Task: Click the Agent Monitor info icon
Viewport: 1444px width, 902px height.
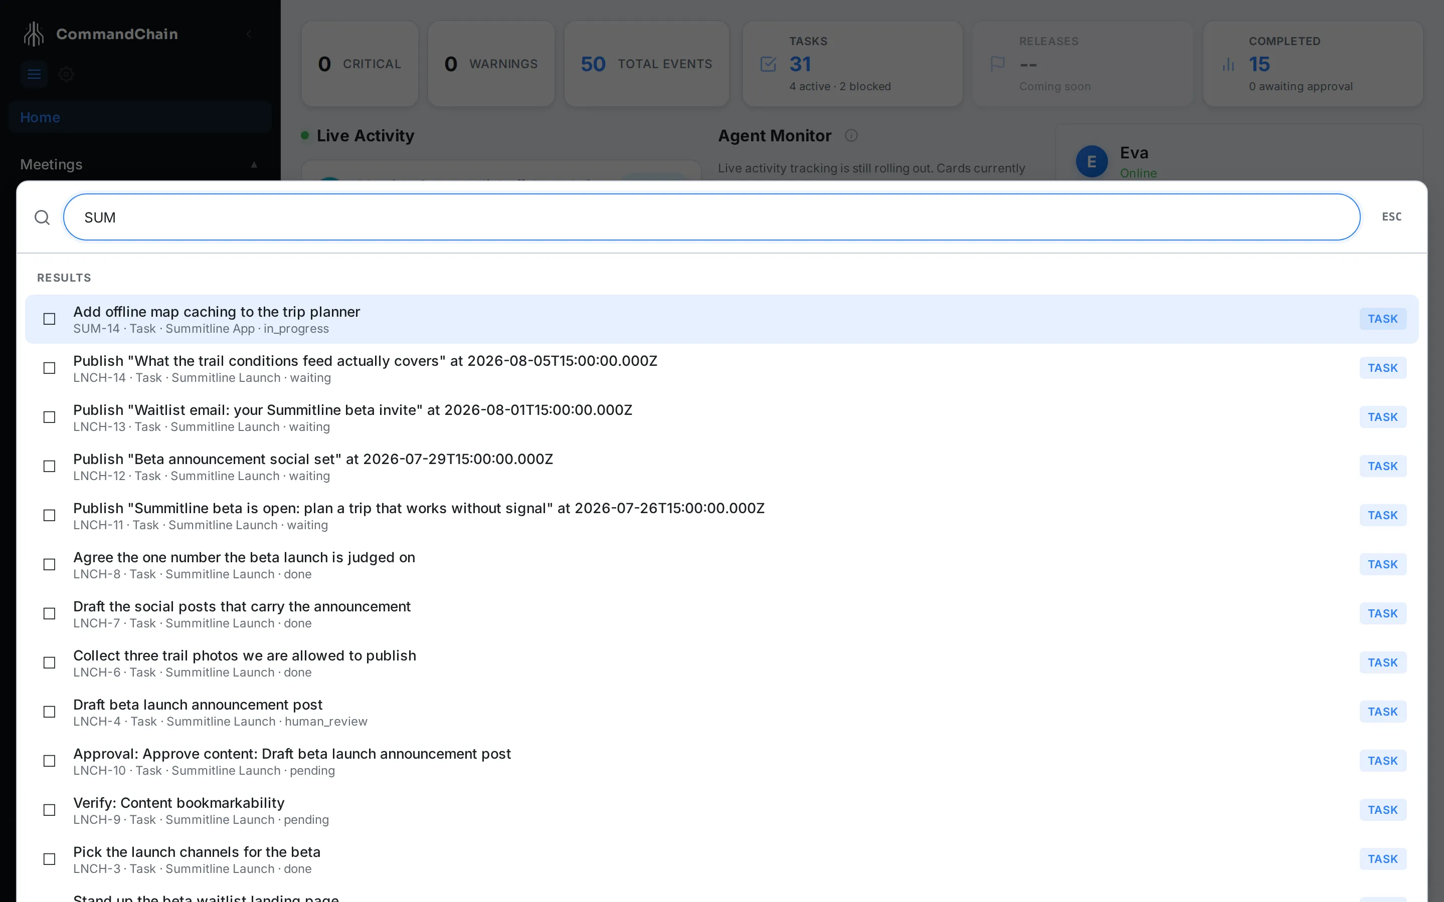Action: [851, 135]
